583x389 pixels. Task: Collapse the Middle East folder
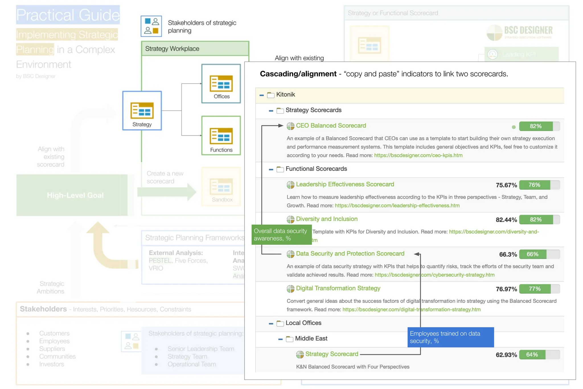point(280,339)
